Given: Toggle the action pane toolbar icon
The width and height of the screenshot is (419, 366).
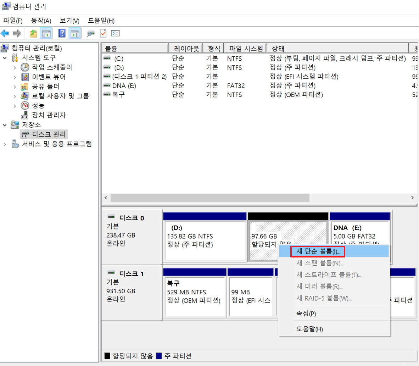Looking at the screenshot, I should 75,33.
